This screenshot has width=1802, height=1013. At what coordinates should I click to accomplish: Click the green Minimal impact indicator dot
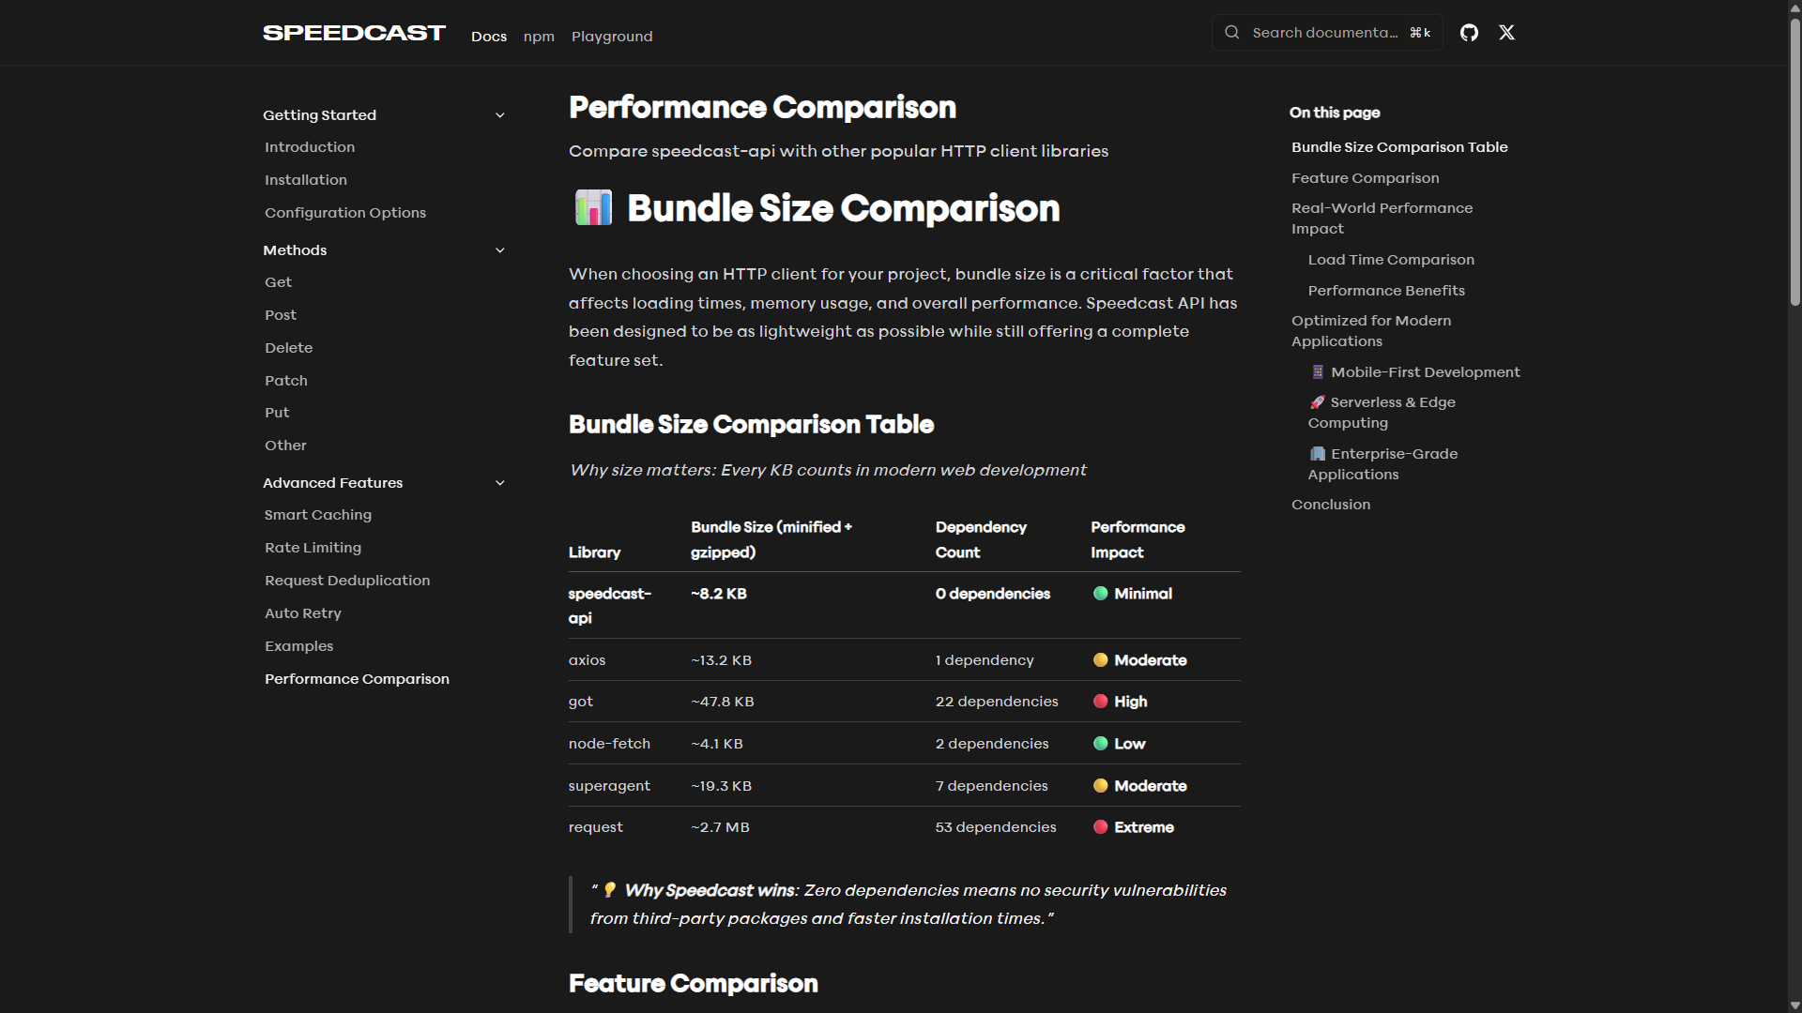(1100, 594)
